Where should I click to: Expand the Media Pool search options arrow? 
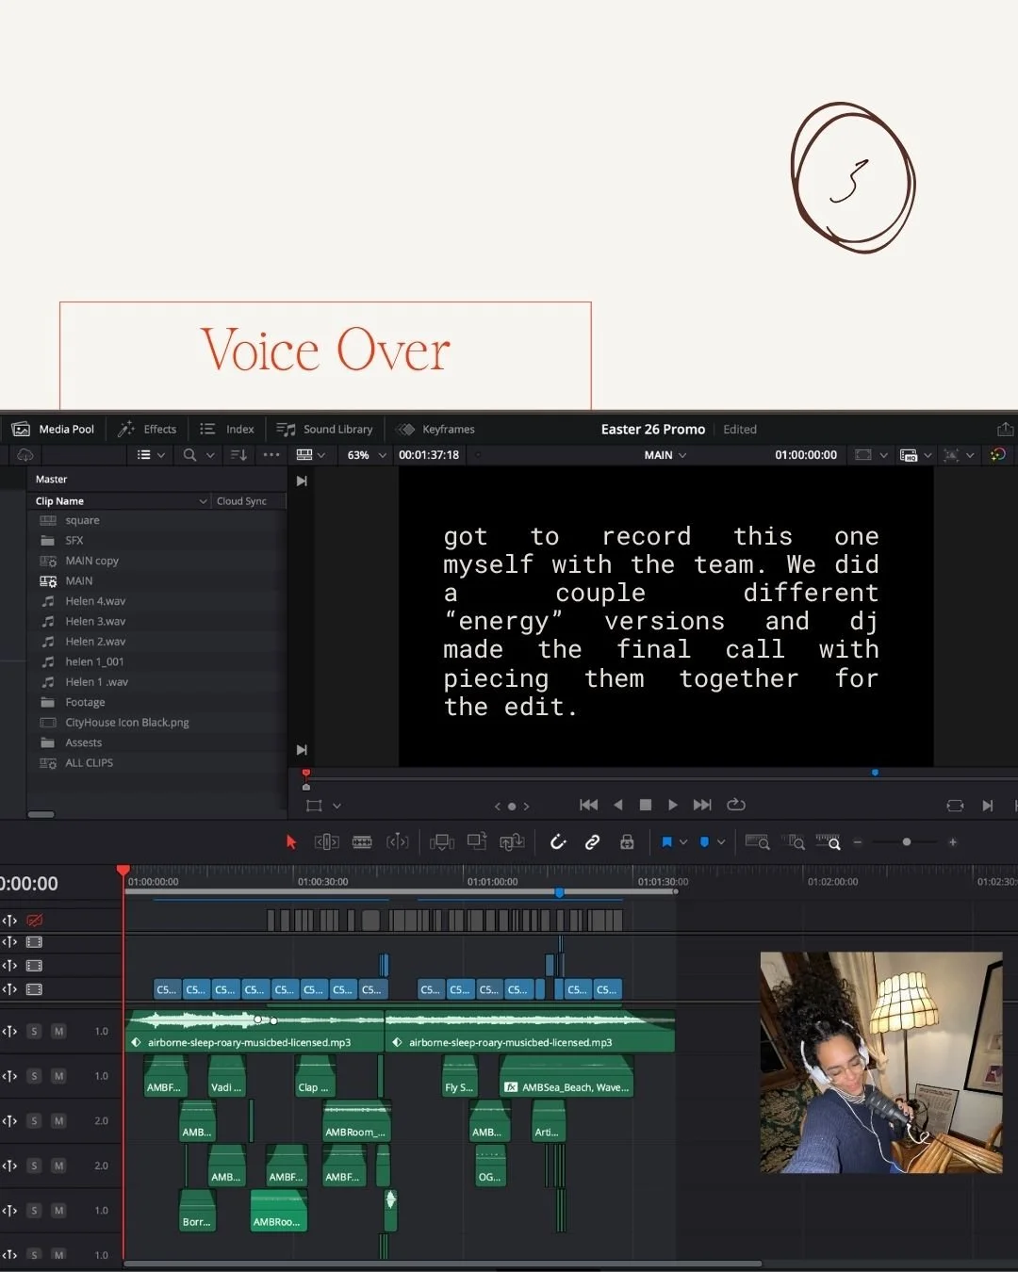(x=210, y=455)
